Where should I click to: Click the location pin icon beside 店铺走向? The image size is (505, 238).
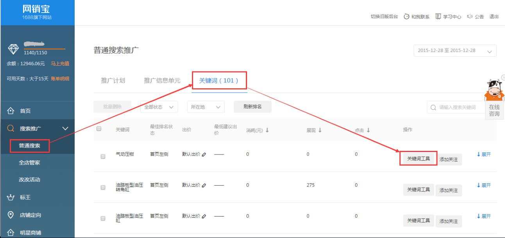click(x=11, y=215)
